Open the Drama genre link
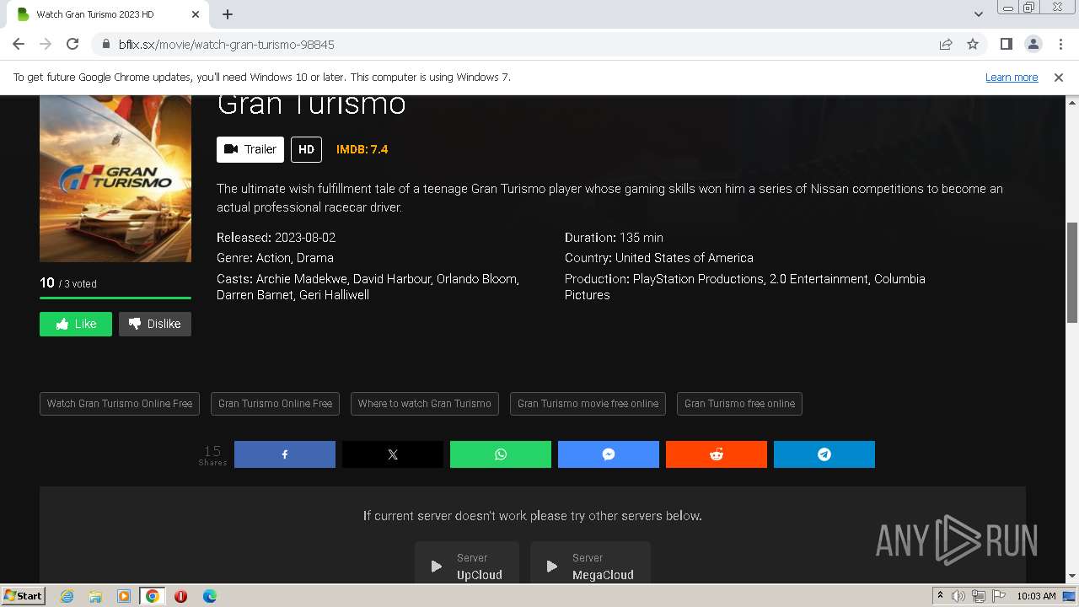 click(315, 258)
